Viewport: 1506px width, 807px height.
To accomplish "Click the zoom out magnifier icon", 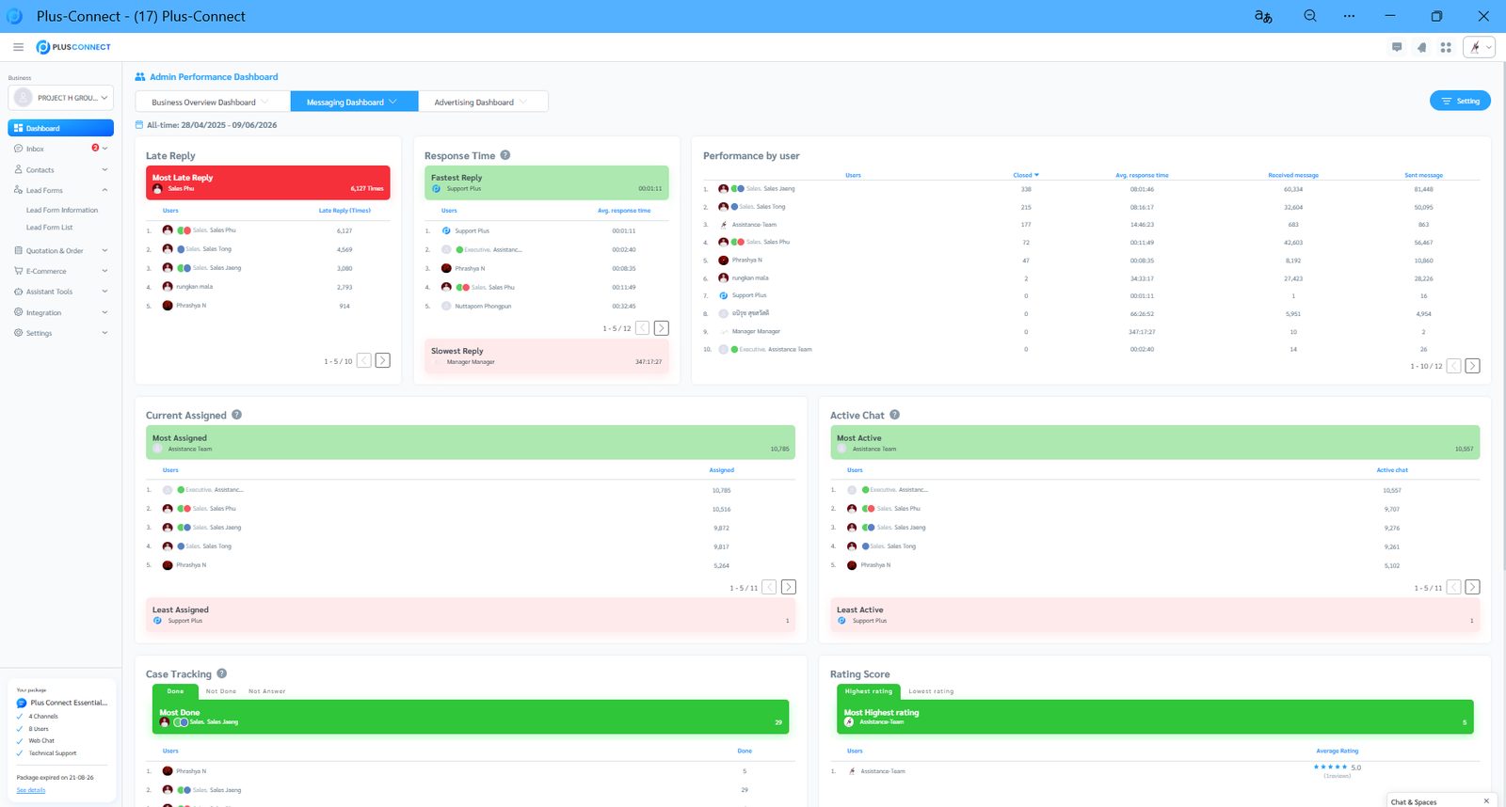I will [x=1310, y=16].
